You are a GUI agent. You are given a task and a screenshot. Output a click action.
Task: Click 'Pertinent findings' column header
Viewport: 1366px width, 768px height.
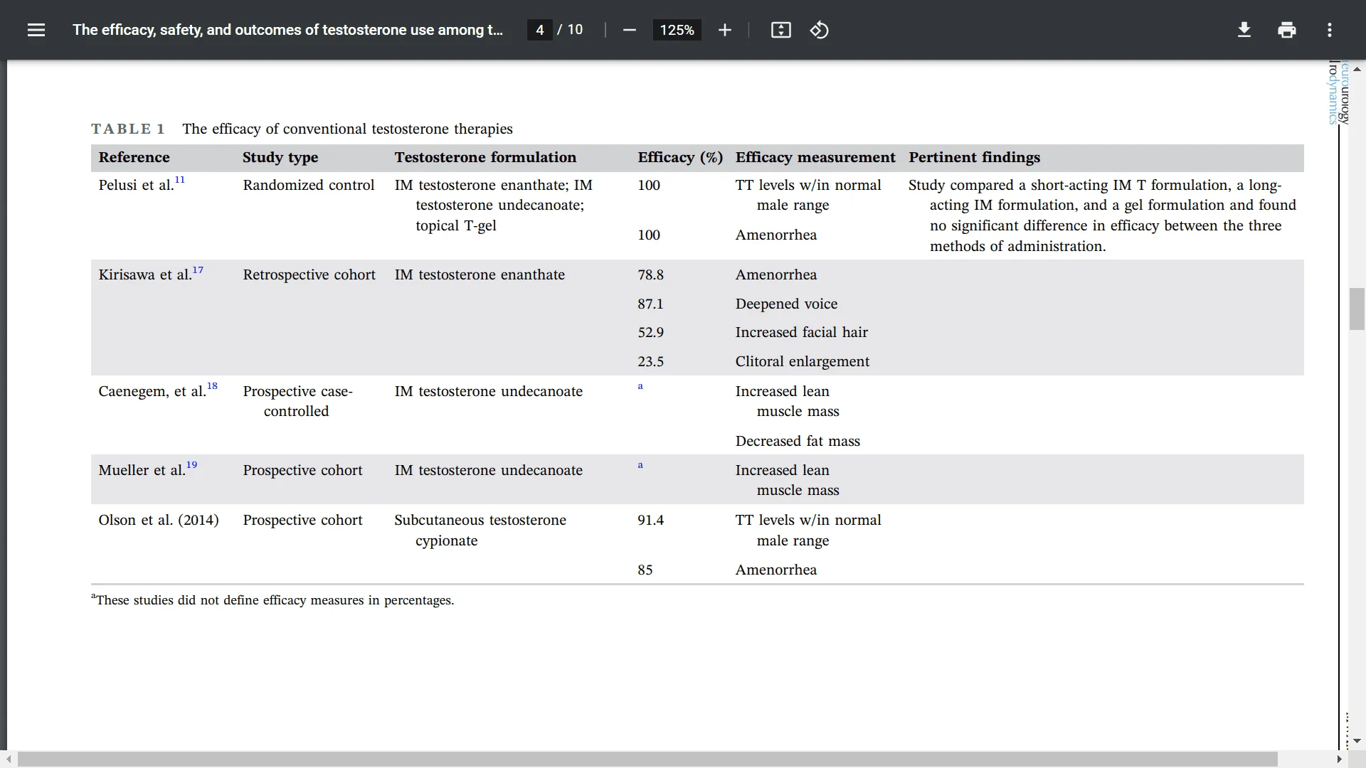(x=974, y=157)
